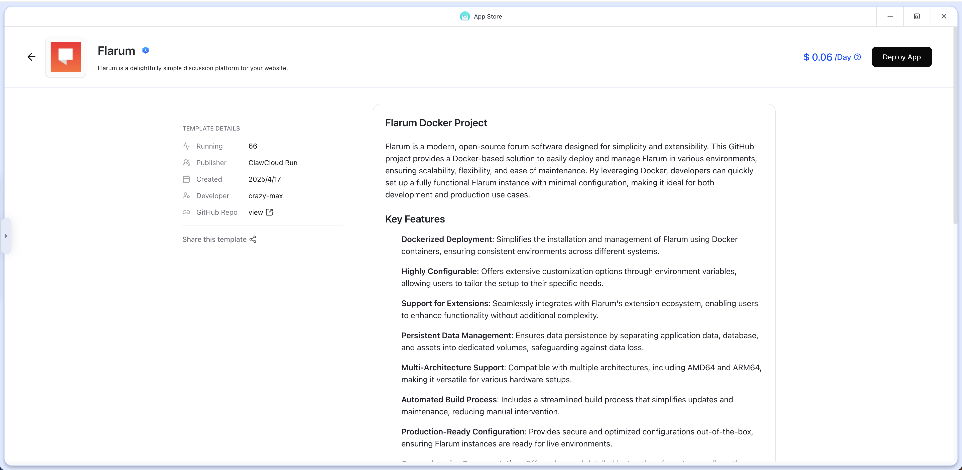Click the Running count 66

tap(253, 146)
